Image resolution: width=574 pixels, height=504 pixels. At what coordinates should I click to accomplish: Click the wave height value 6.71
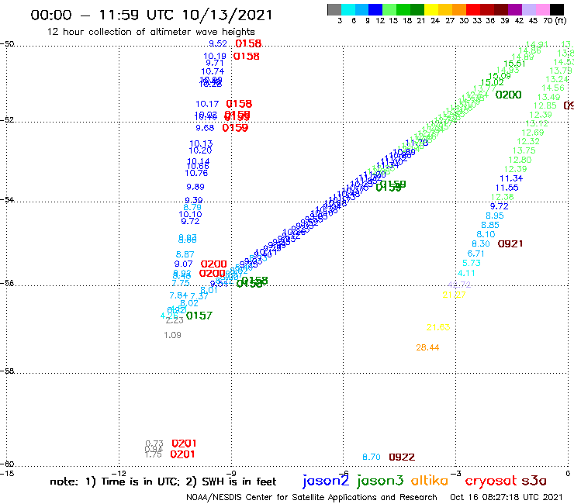click(x=476, y=254)
